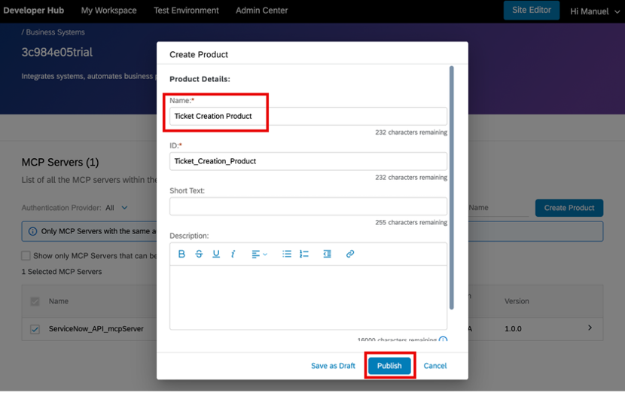Click the 1.0.0 version cell
628x393 pixels.
click(x=513, y=329)
